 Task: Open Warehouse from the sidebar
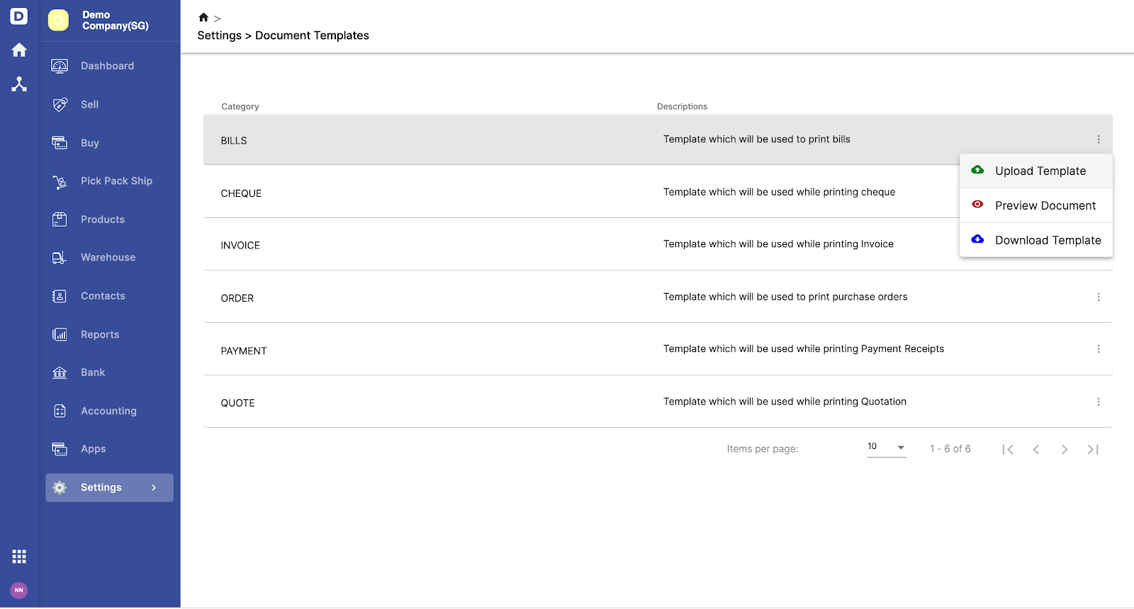click(108, 258)
